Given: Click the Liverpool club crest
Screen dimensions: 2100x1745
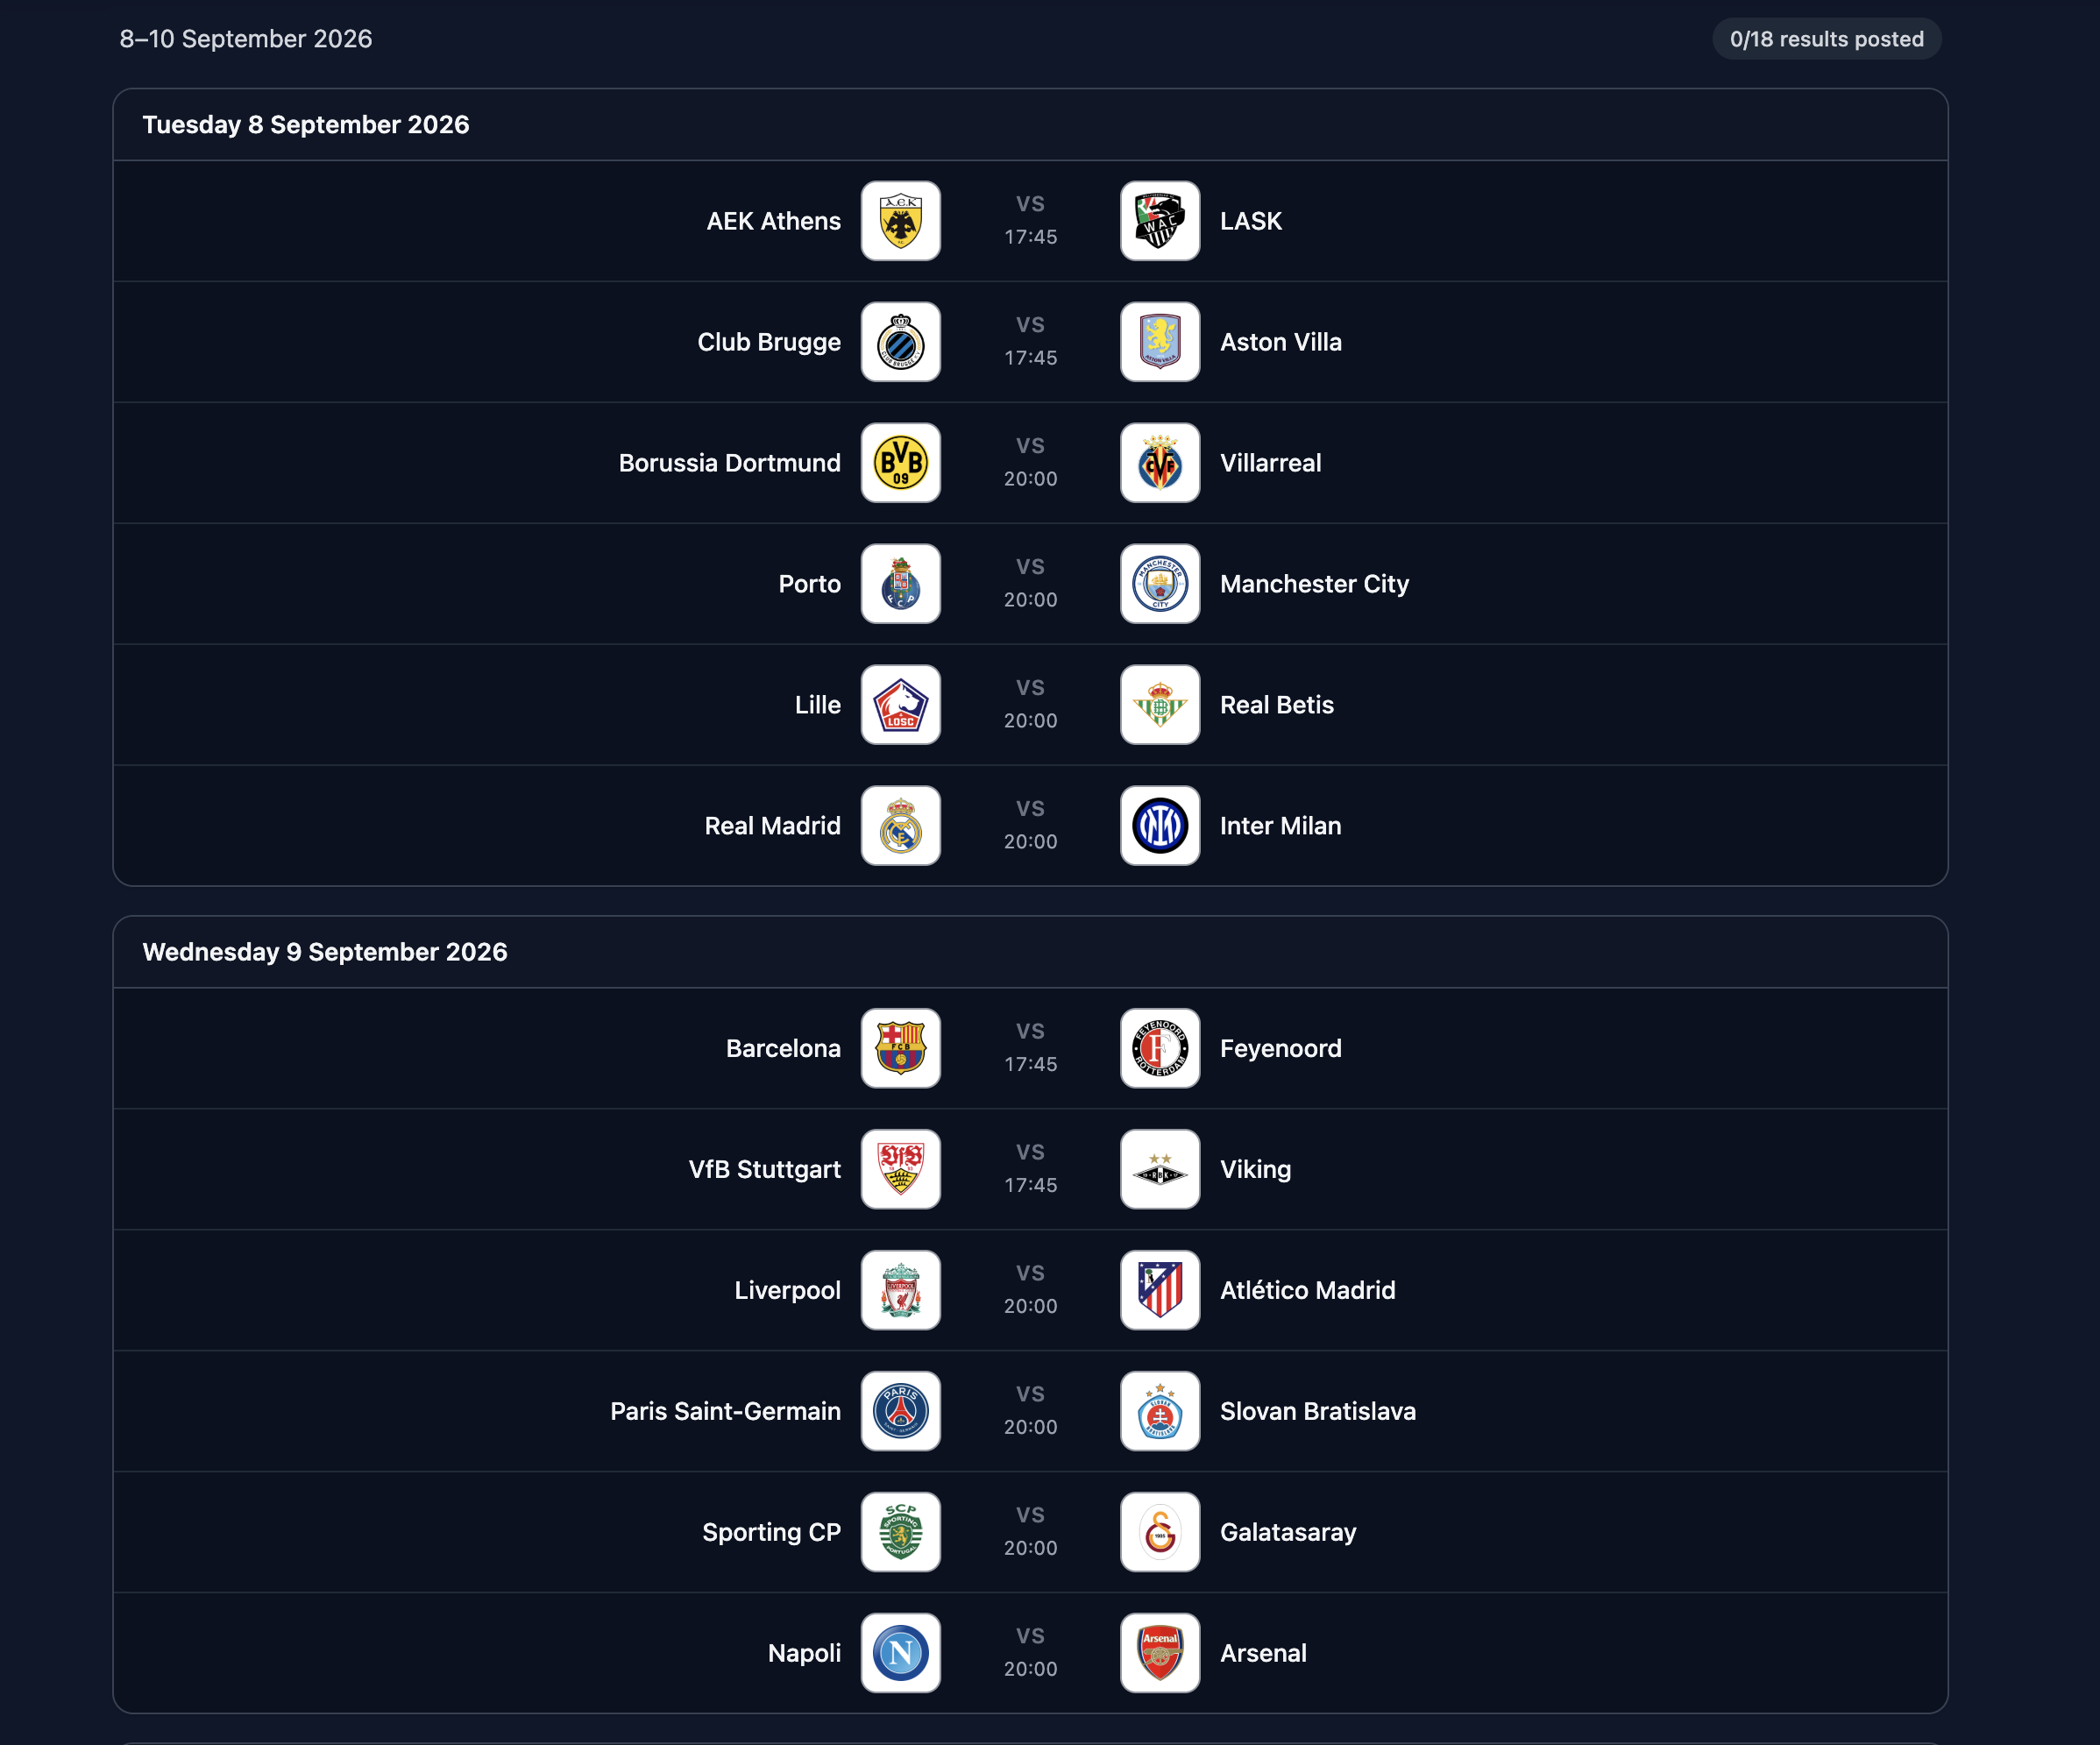Looking at the screenshot, I should coord(900,1290).
